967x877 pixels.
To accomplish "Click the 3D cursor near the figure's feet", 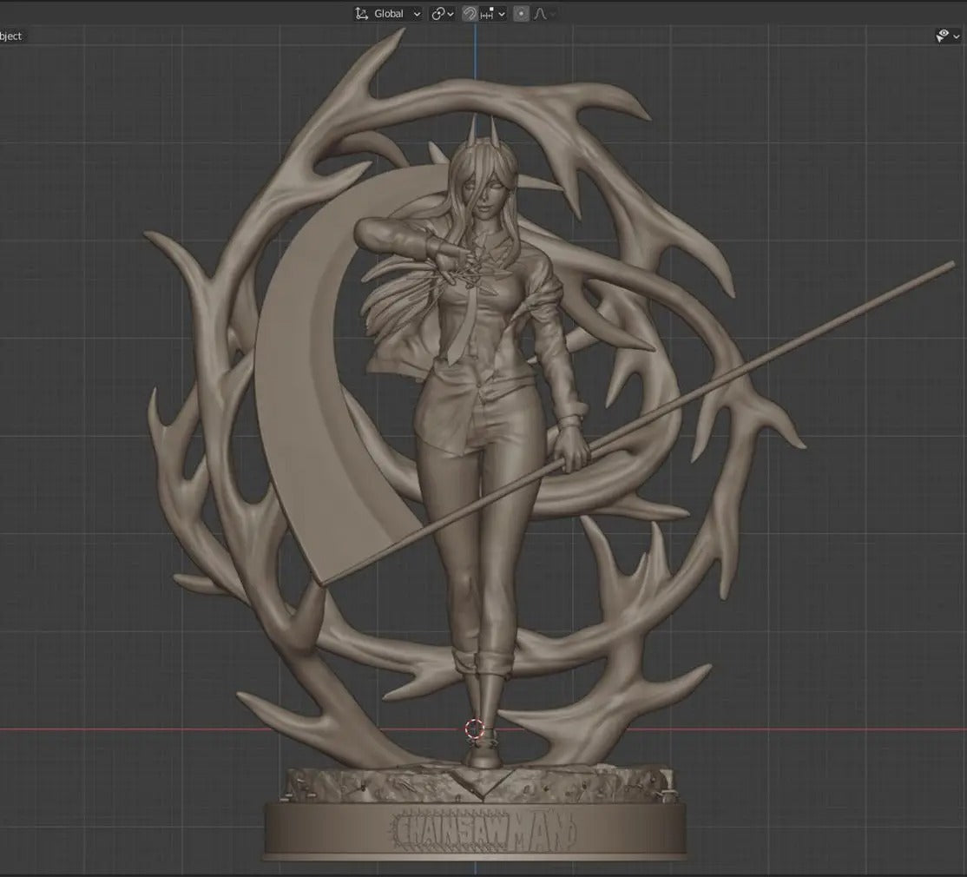I will [474, 729].
